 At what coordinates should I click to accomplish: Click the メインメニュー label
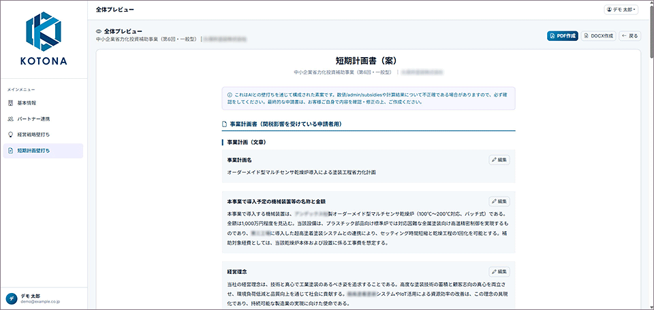[x=21, y=90]
